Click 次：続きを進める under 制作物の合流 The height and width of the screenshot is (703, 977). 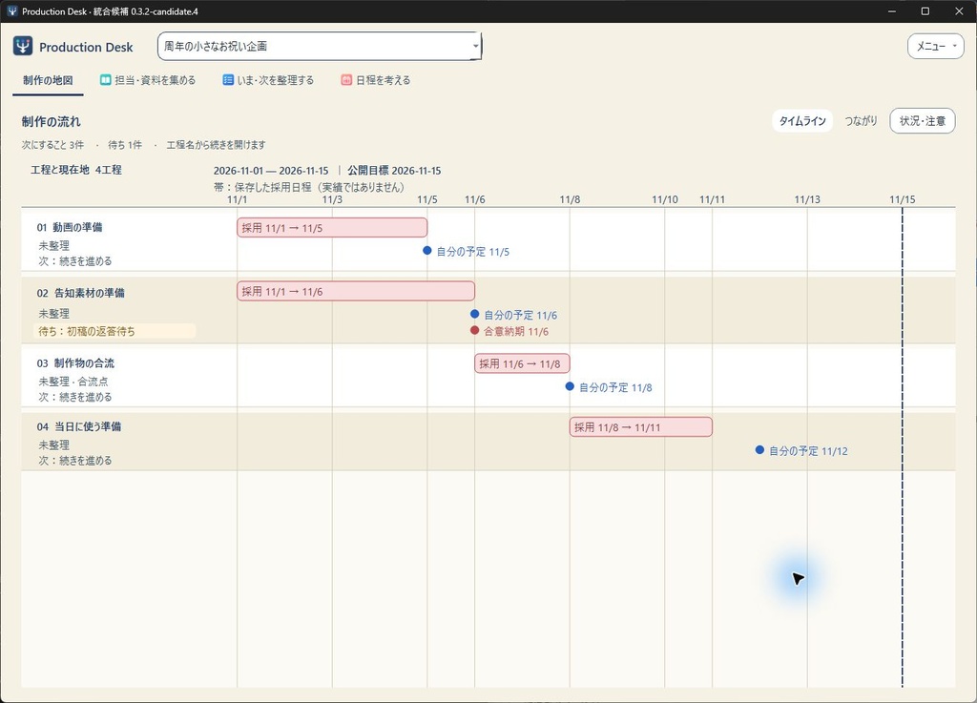click(x=75, y=397)
